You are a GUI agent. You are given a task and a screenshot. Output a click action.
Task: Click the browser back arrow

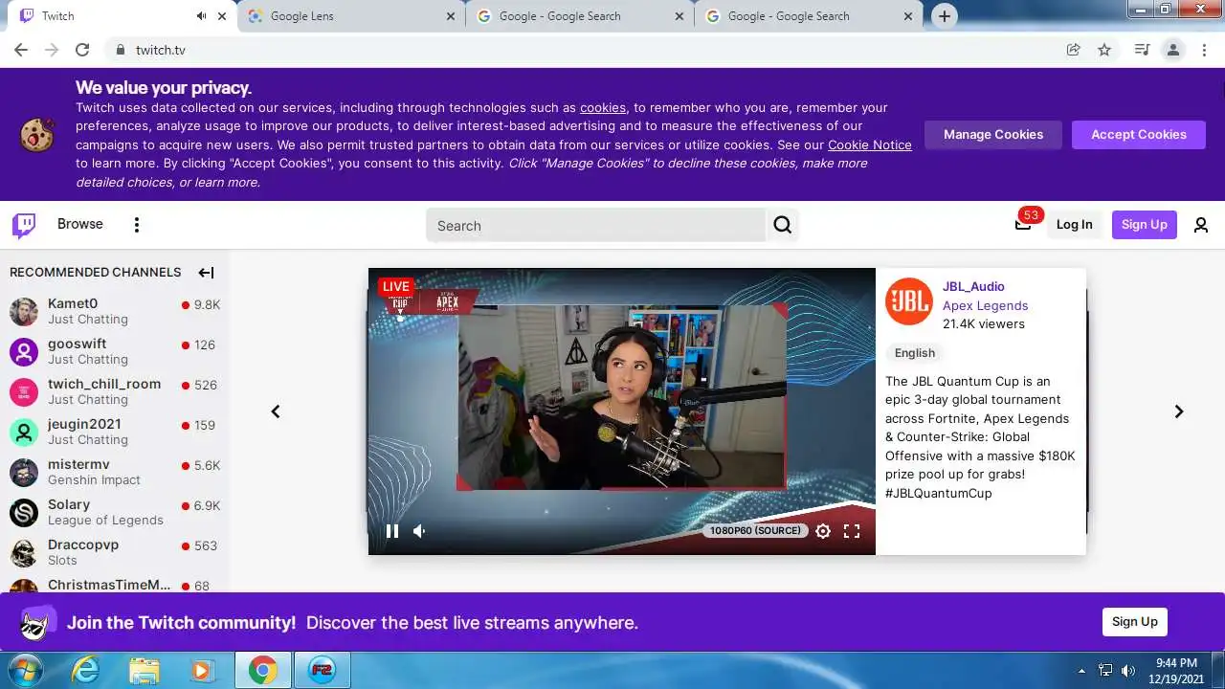(21, 50)
